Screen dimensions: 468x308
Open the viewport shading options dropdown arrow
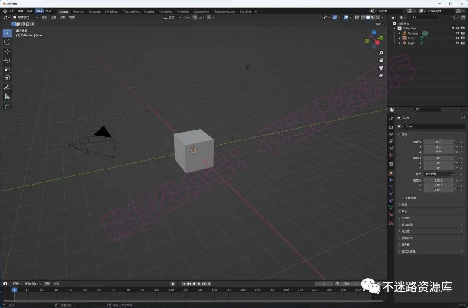[382, 17]
